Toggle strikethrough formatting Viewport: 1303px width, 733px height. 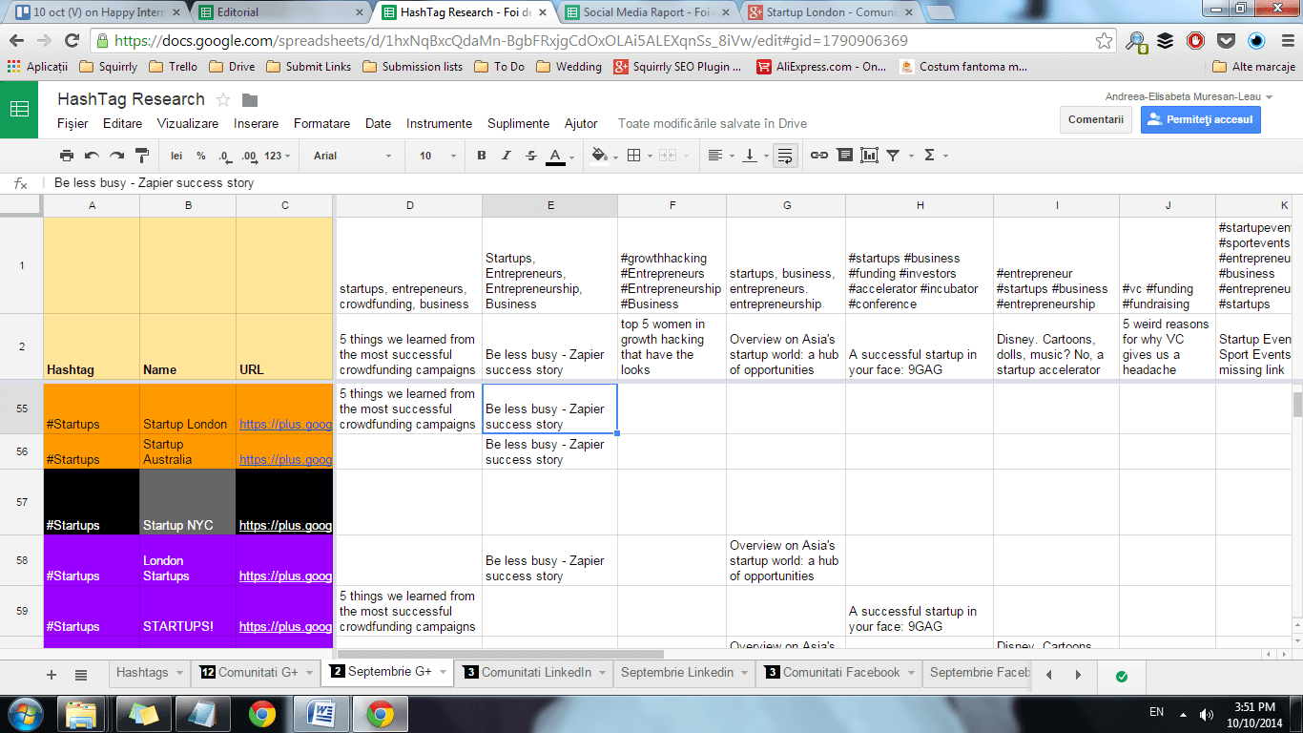click(x=531, y=156)
